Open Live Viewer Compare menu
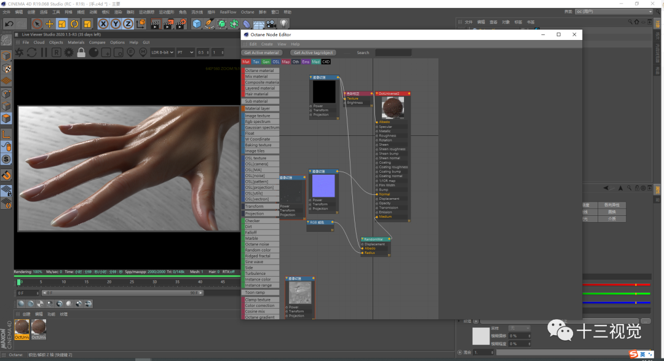Viewport: 664px width, 361px height. [97, 42]
